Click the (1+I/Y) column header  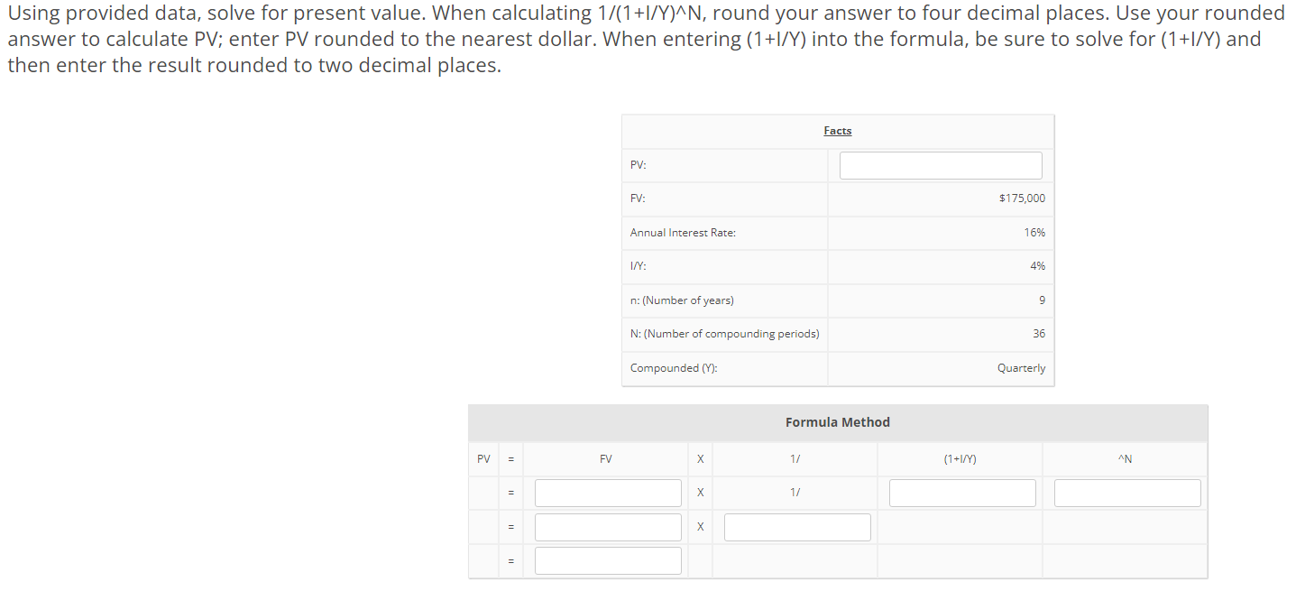pos(960,458)
